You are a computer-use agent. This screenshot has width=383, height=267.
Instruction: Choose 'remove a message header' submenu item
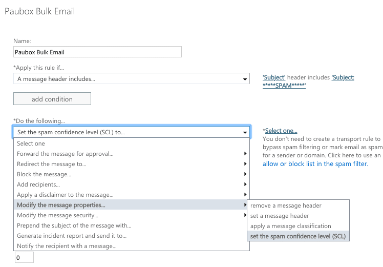tap(286, 206)
